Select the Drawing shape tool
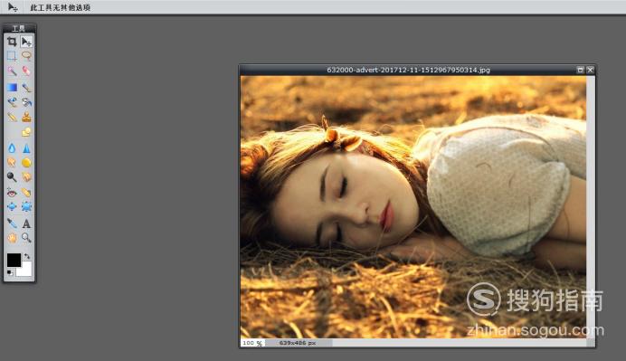Viewport: 626px width, 361px height. tap(26, 132)
